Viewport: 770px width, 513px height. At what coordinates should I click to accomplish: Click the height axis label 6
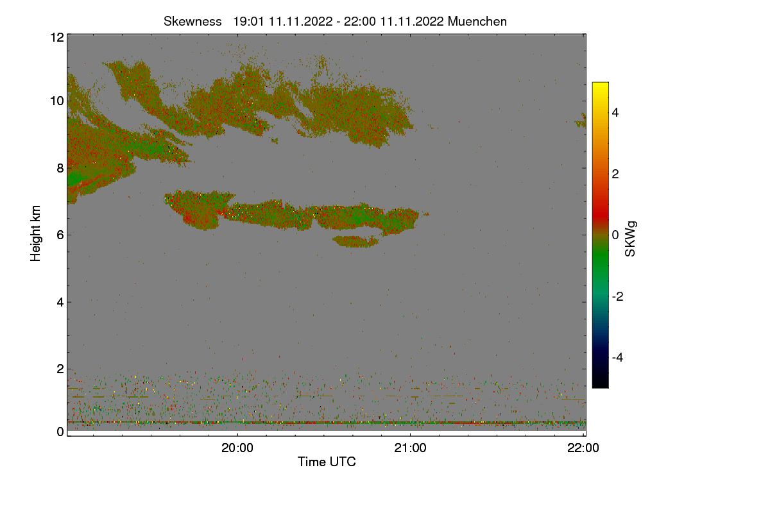tap(60, 235)
